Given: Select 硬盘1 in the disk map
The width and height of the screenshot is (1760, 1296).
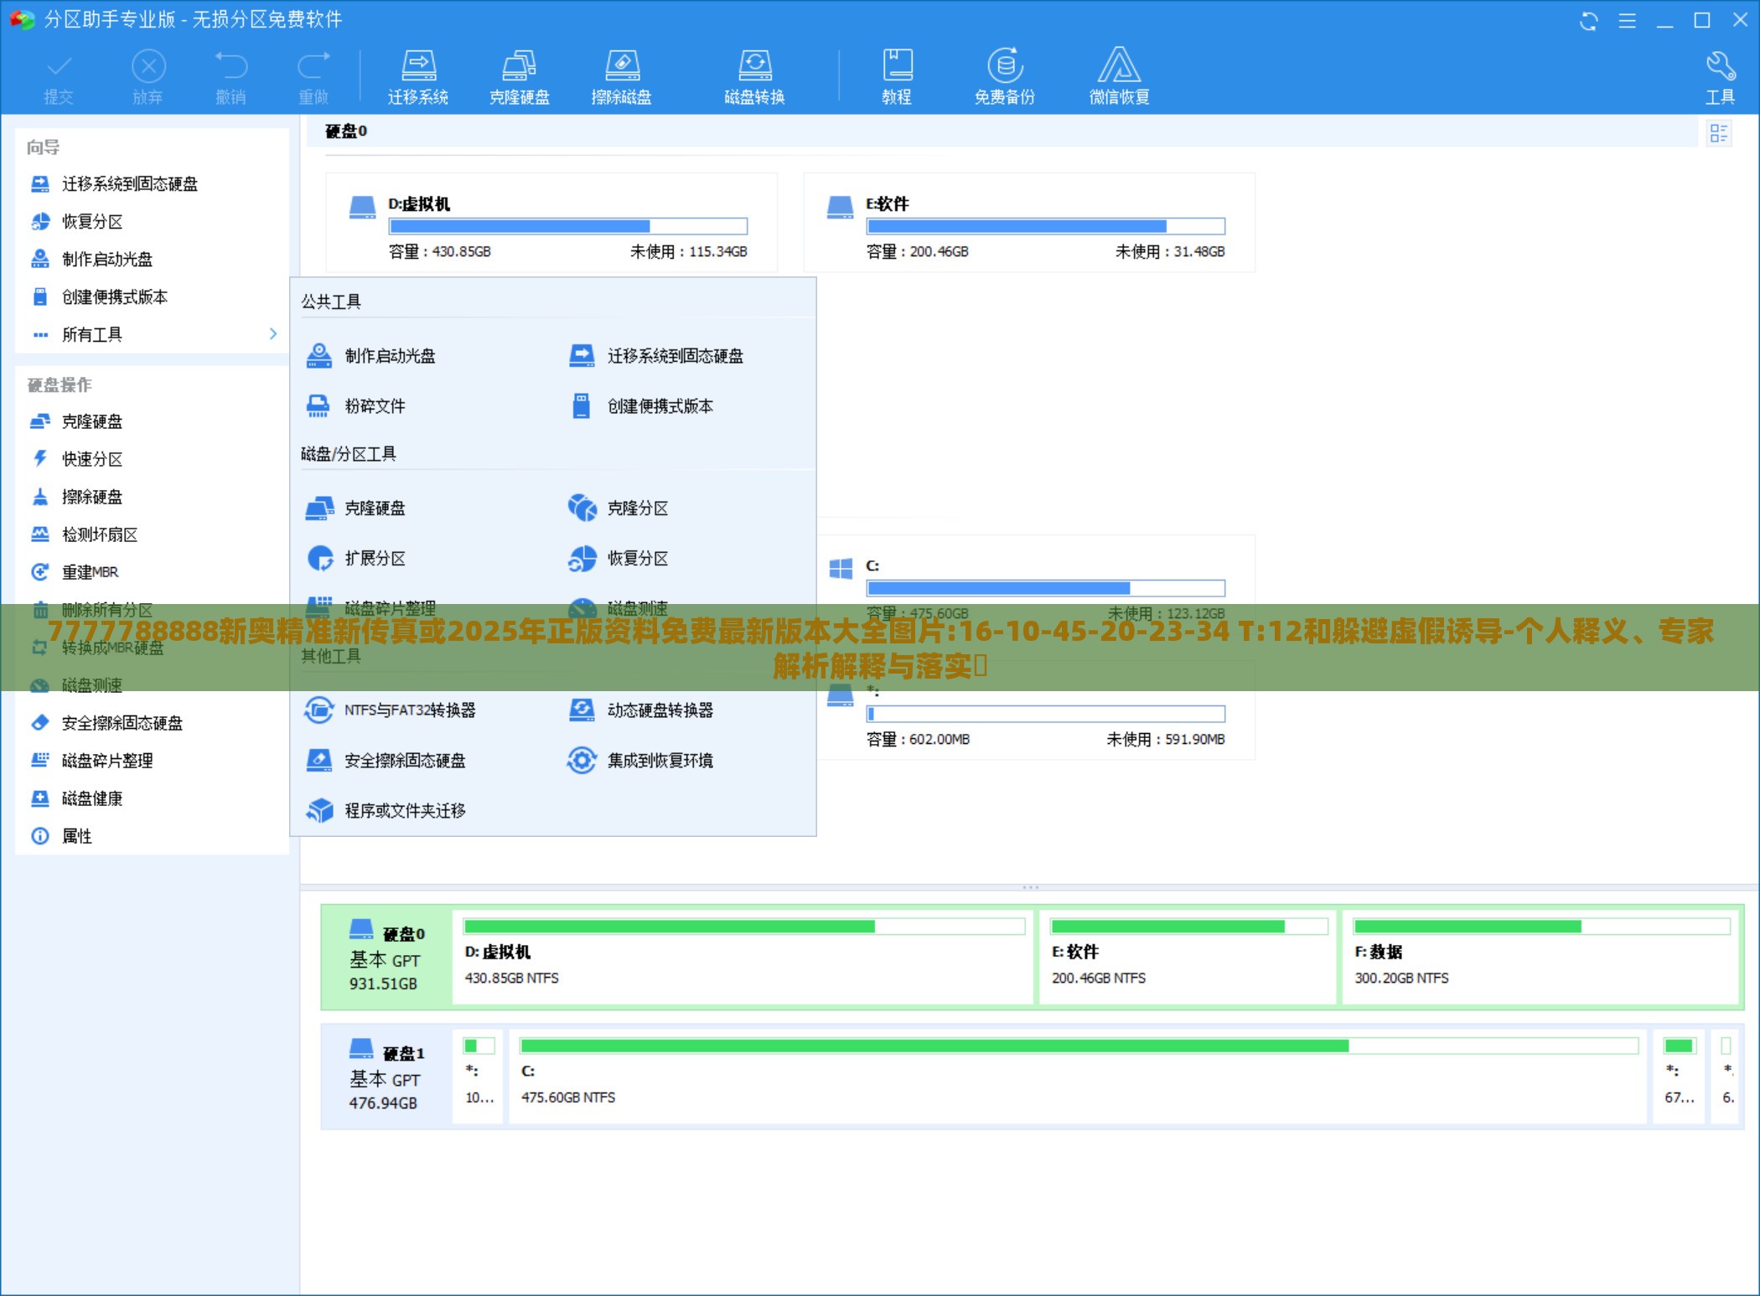Looking at the screenshot, I should [x=386, y=1077].
